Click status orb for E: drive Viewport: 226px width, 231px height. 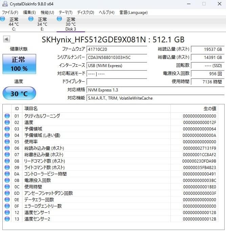(31, 19)
